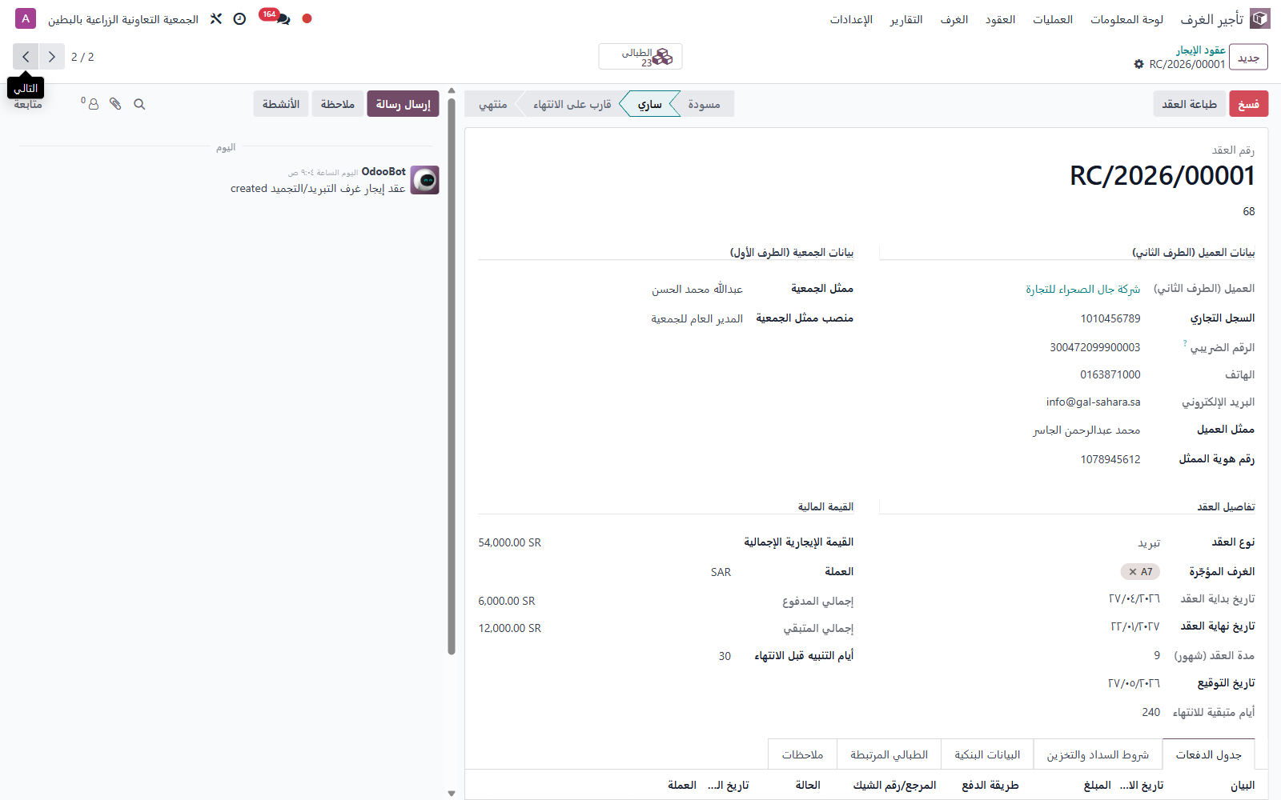Click signing date field ٢٧/٠٥/٢٠٢٦
Viewport: 1281px width, 800px height.
[x=1134, y=683]
